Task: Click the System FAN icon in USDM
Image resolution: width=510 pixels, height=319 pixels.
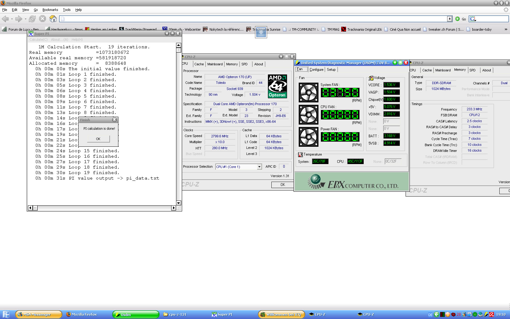Action: 308,92
